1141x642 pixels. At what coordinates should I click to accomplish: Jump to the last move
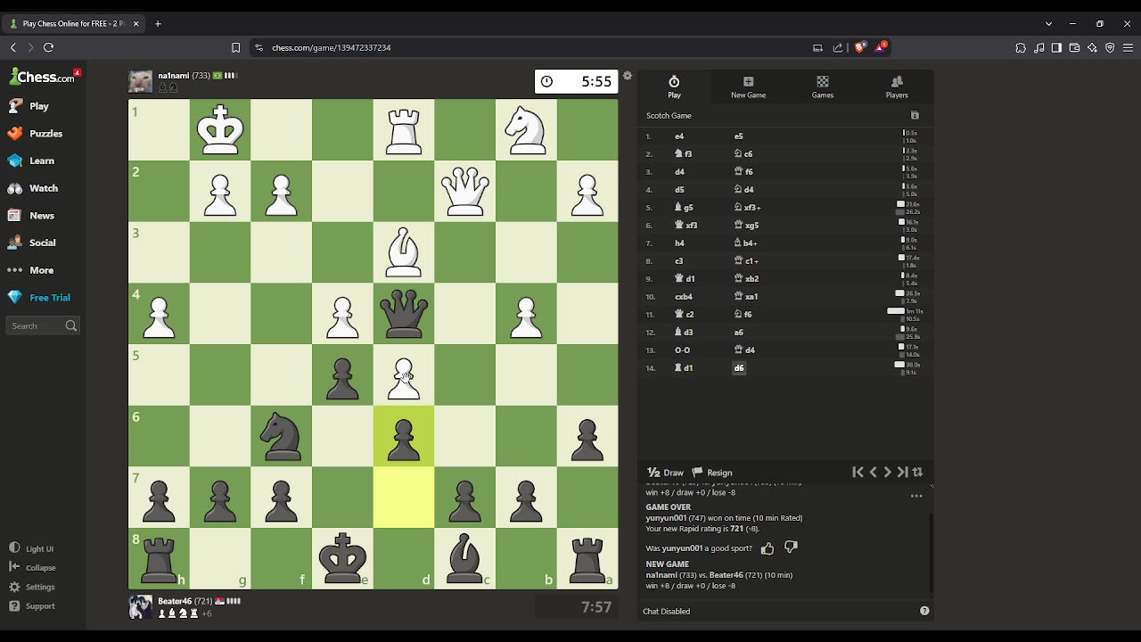tap(902, 473)
